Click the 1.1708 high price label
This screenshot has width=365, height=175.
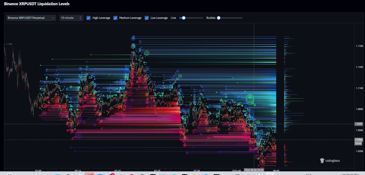(x=9, y=44)
